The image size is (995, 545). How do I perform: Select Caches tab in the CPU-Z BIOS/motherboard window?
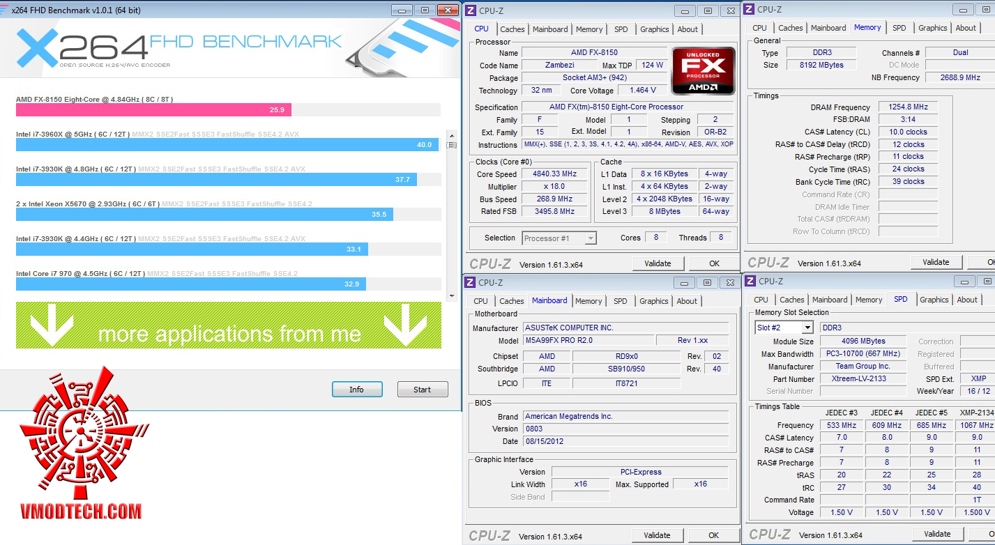(x=512, y=301)
